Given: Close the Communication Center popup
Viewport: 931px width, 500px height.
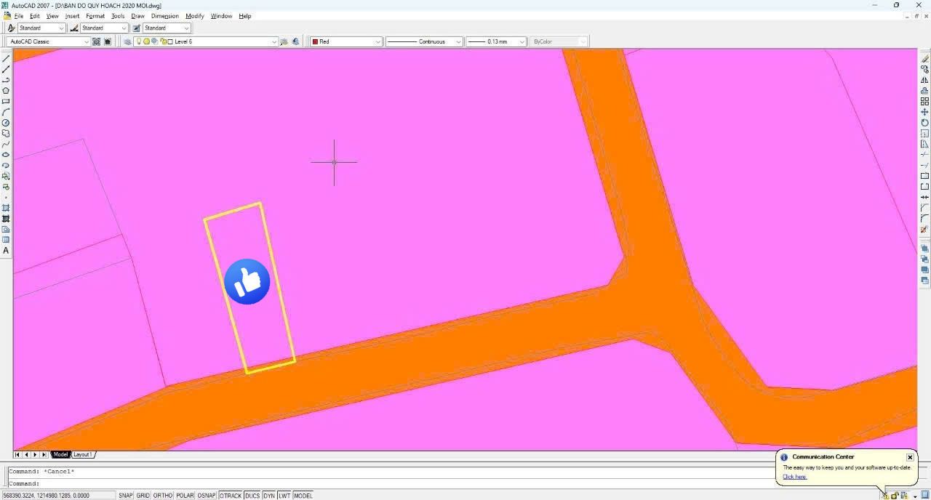Looking at the screenshot, I should [x=910, y=457].
